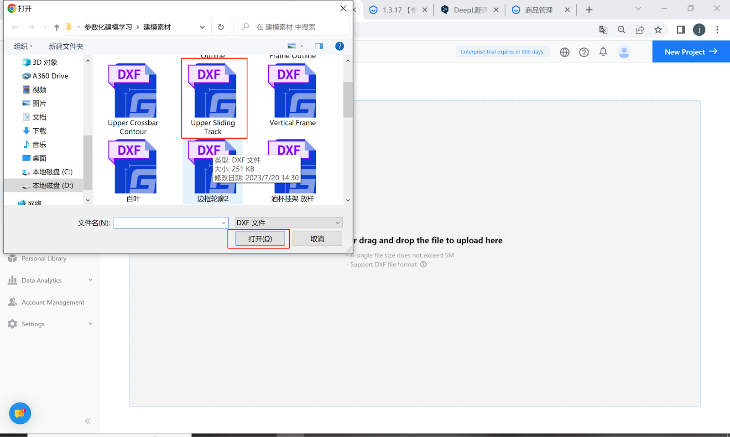Select 桌面 in the navigation tree
This screenshot has height=437, width=730.
coord(35,158)
